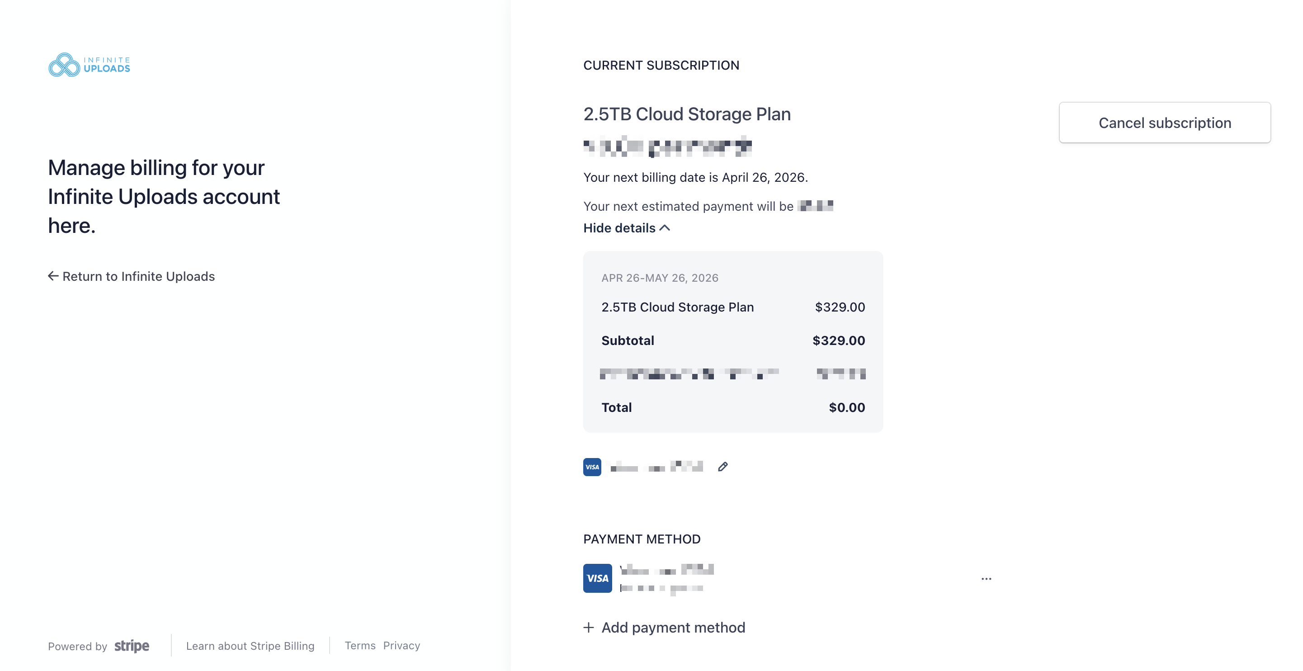Open payment method options via ellipsis icon

(x=986, y=578)
